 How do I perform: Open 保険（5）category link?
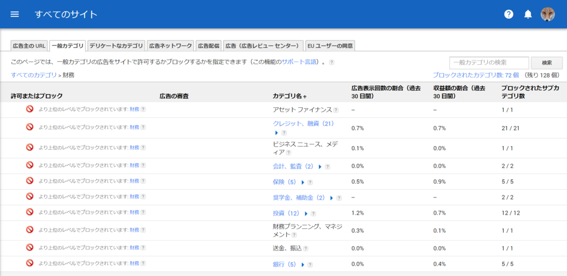coord(286,182)
